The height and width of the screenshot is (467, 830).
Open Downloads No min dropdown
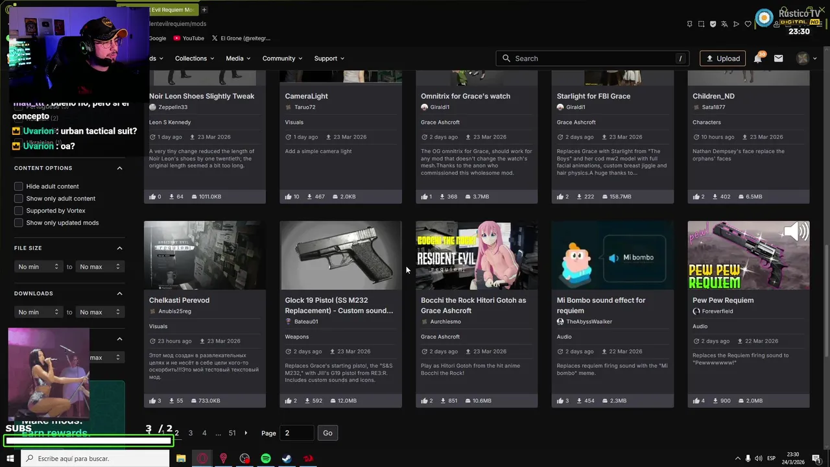38,312
